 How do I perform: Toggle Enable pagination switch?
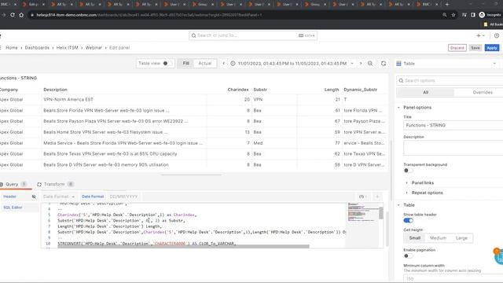409,255
